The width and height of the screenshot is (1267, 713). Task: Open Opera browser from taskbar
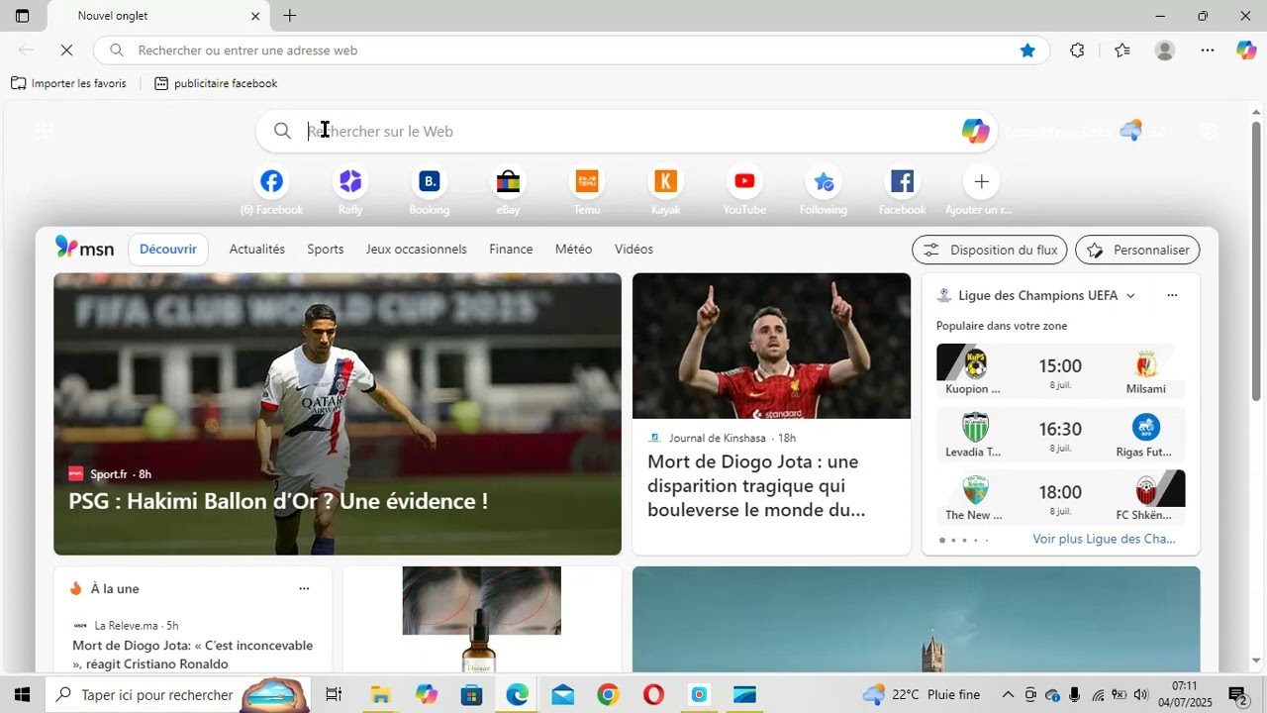click(x=653, y=694)
